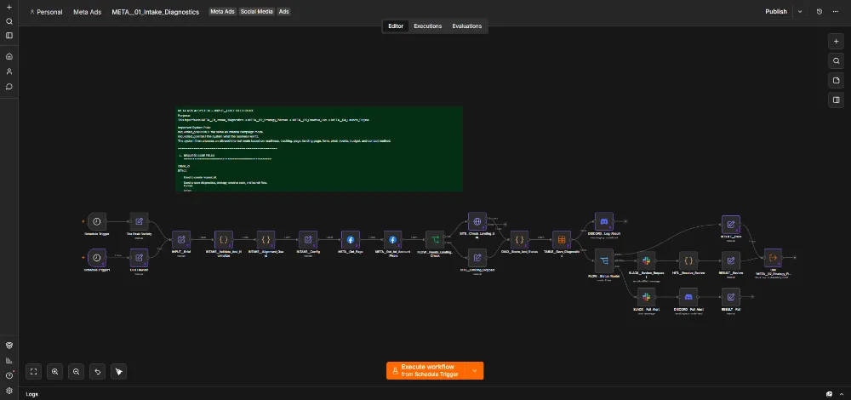Switch to the Evaluations tab
The image size is (851, 400).
coord(466,26)
